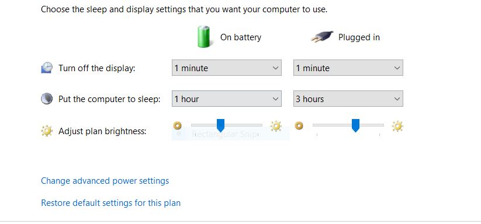This screenshot has width=481, height=224.
Task: Click the green battery icon
Action: tap(204, 37)
